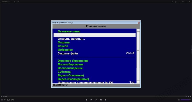Open the Субтитры submenu
The height and width of the screenshot is (102, 192).
(65, 72)
